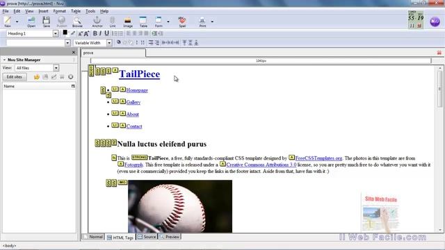The image size is (445, 250).
Task: Select the baseball image in the page
Action: 180,206
